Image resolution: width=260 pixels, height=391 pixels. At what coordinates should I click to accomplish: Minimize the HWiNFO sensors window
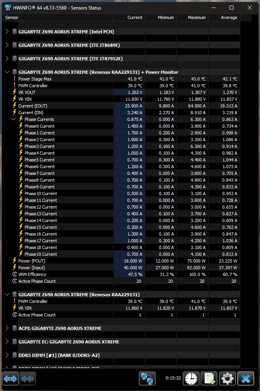(213, 8)
